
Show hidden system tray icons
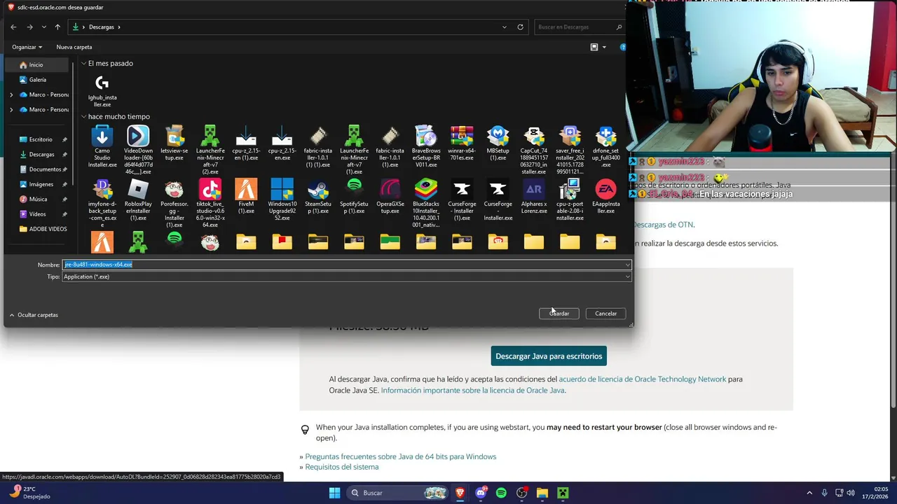809,493
